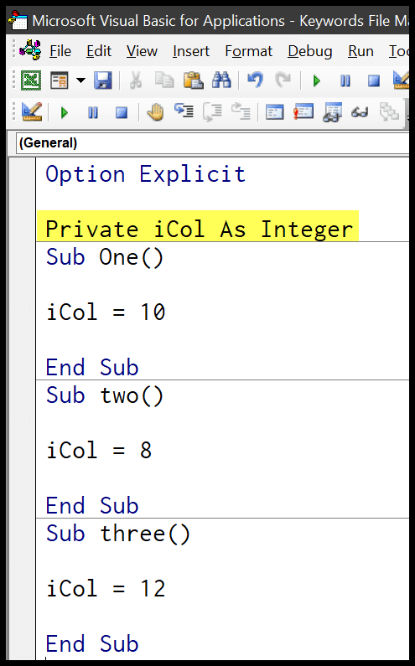Expand the Insert object dropdown arrow
This screenshot has height=666, width=415.
[80, 80]
